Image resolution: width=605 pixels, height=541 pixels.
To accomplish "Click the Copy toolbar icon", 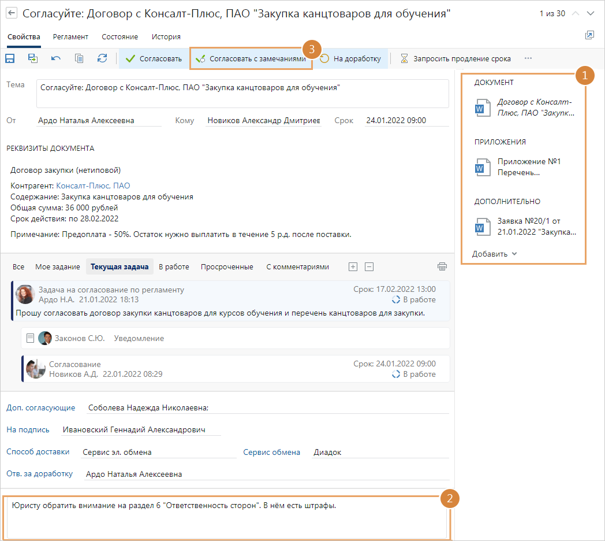I will [x=79, y=58].
